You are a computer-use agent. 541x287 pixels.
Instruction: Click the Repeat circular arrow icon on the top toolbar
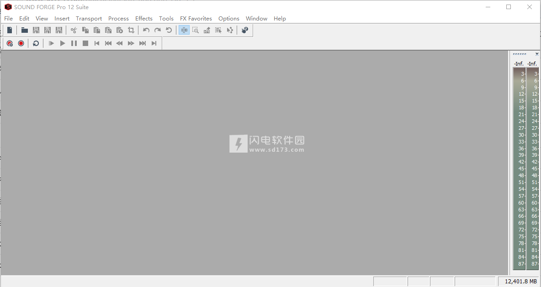tap(169, 30)
